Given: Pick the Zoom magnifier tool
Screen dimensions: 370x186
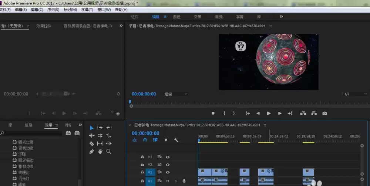Looking at the screenshot, I should 109,152.
